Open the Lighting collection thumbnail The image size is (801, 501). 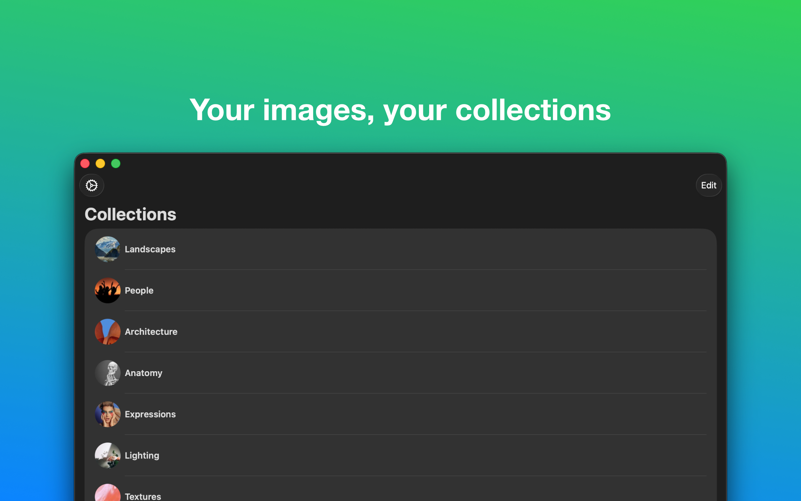[x=108, y=455]
